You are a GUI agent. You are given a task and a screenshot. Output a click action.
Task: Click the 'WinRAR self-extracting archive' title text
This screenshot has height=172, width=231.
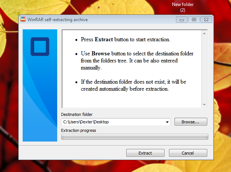(58, 20)
